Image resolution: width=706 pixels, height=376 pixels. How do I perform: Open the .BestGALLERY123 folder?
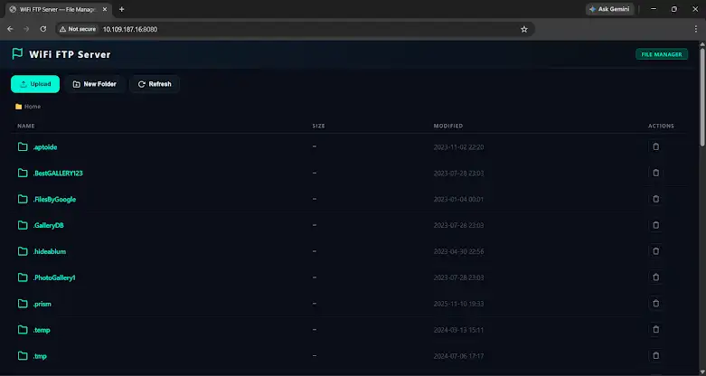click(58, 174)
